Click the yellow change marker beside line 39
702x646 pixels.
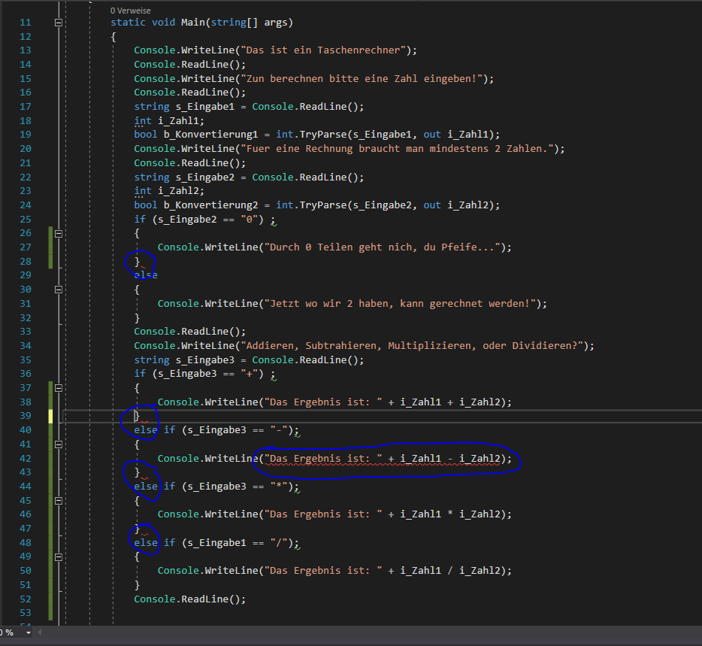pyautogui.click(x=51, y=416)
